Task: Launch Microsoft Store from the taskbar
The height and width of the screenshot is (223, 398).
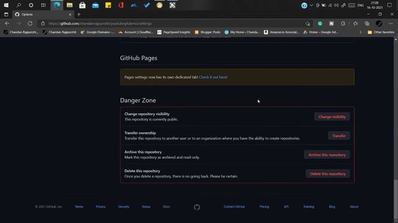Action: coord(82,5)
